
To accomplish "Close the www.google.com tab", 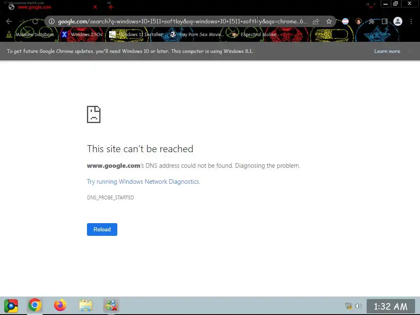I will 95,7.
